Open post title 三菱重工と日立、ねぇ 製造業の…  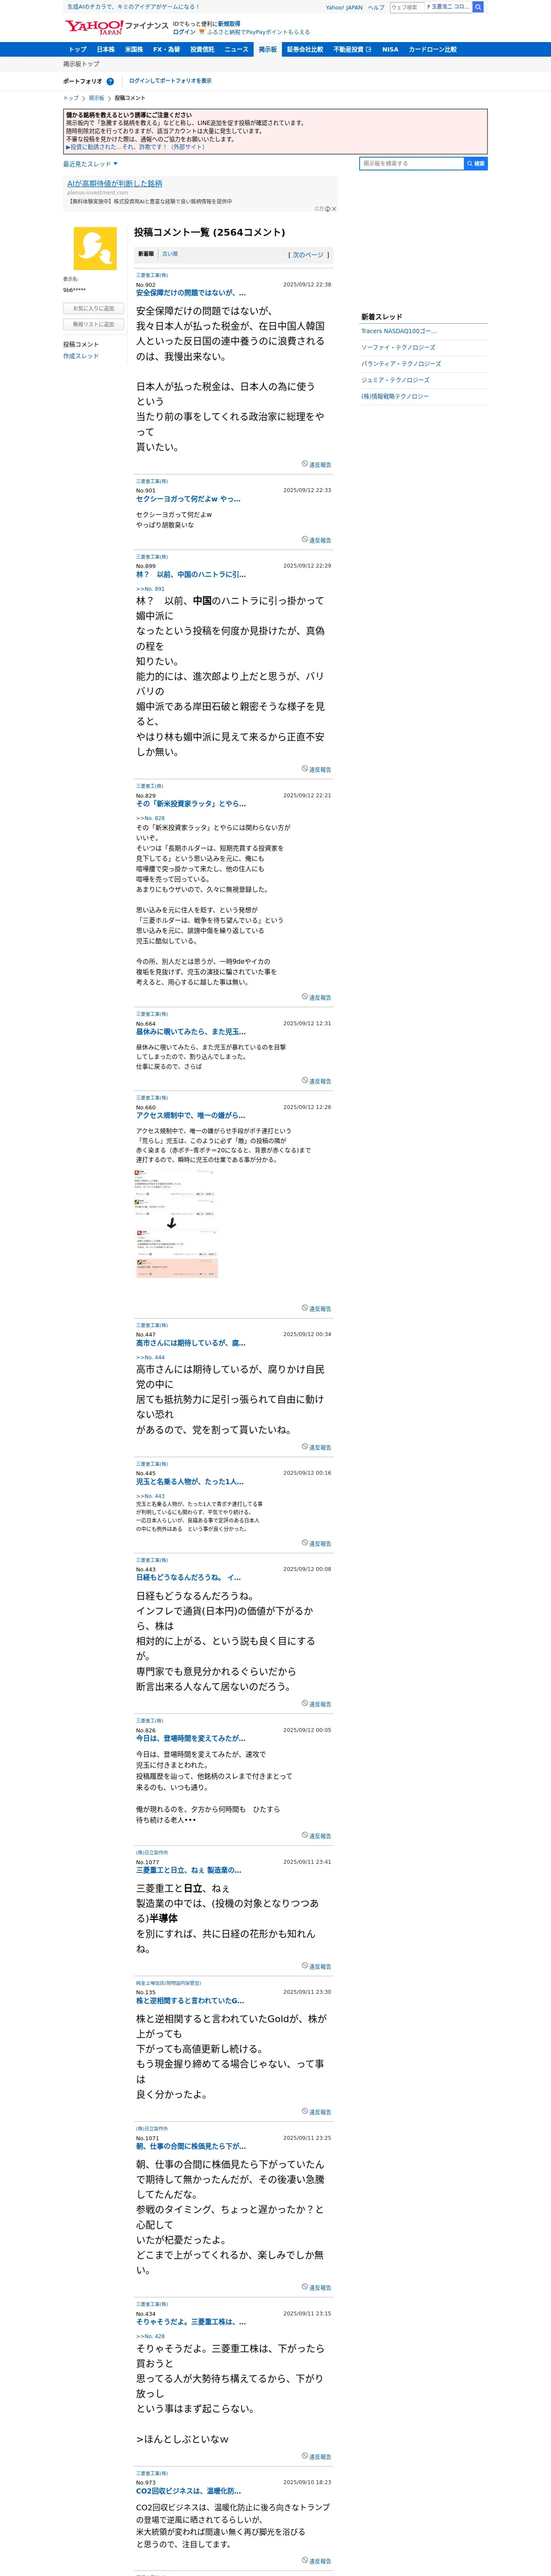[189, 1870]
